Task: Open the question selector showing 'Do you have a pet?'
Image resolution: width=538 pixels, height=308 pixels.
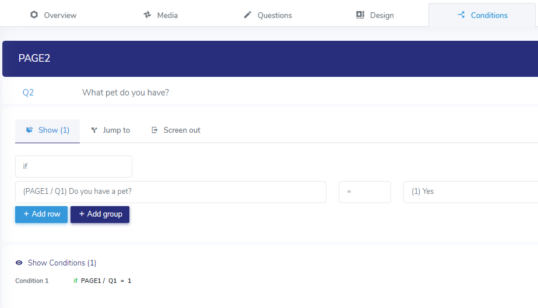Action: (171, 192)
